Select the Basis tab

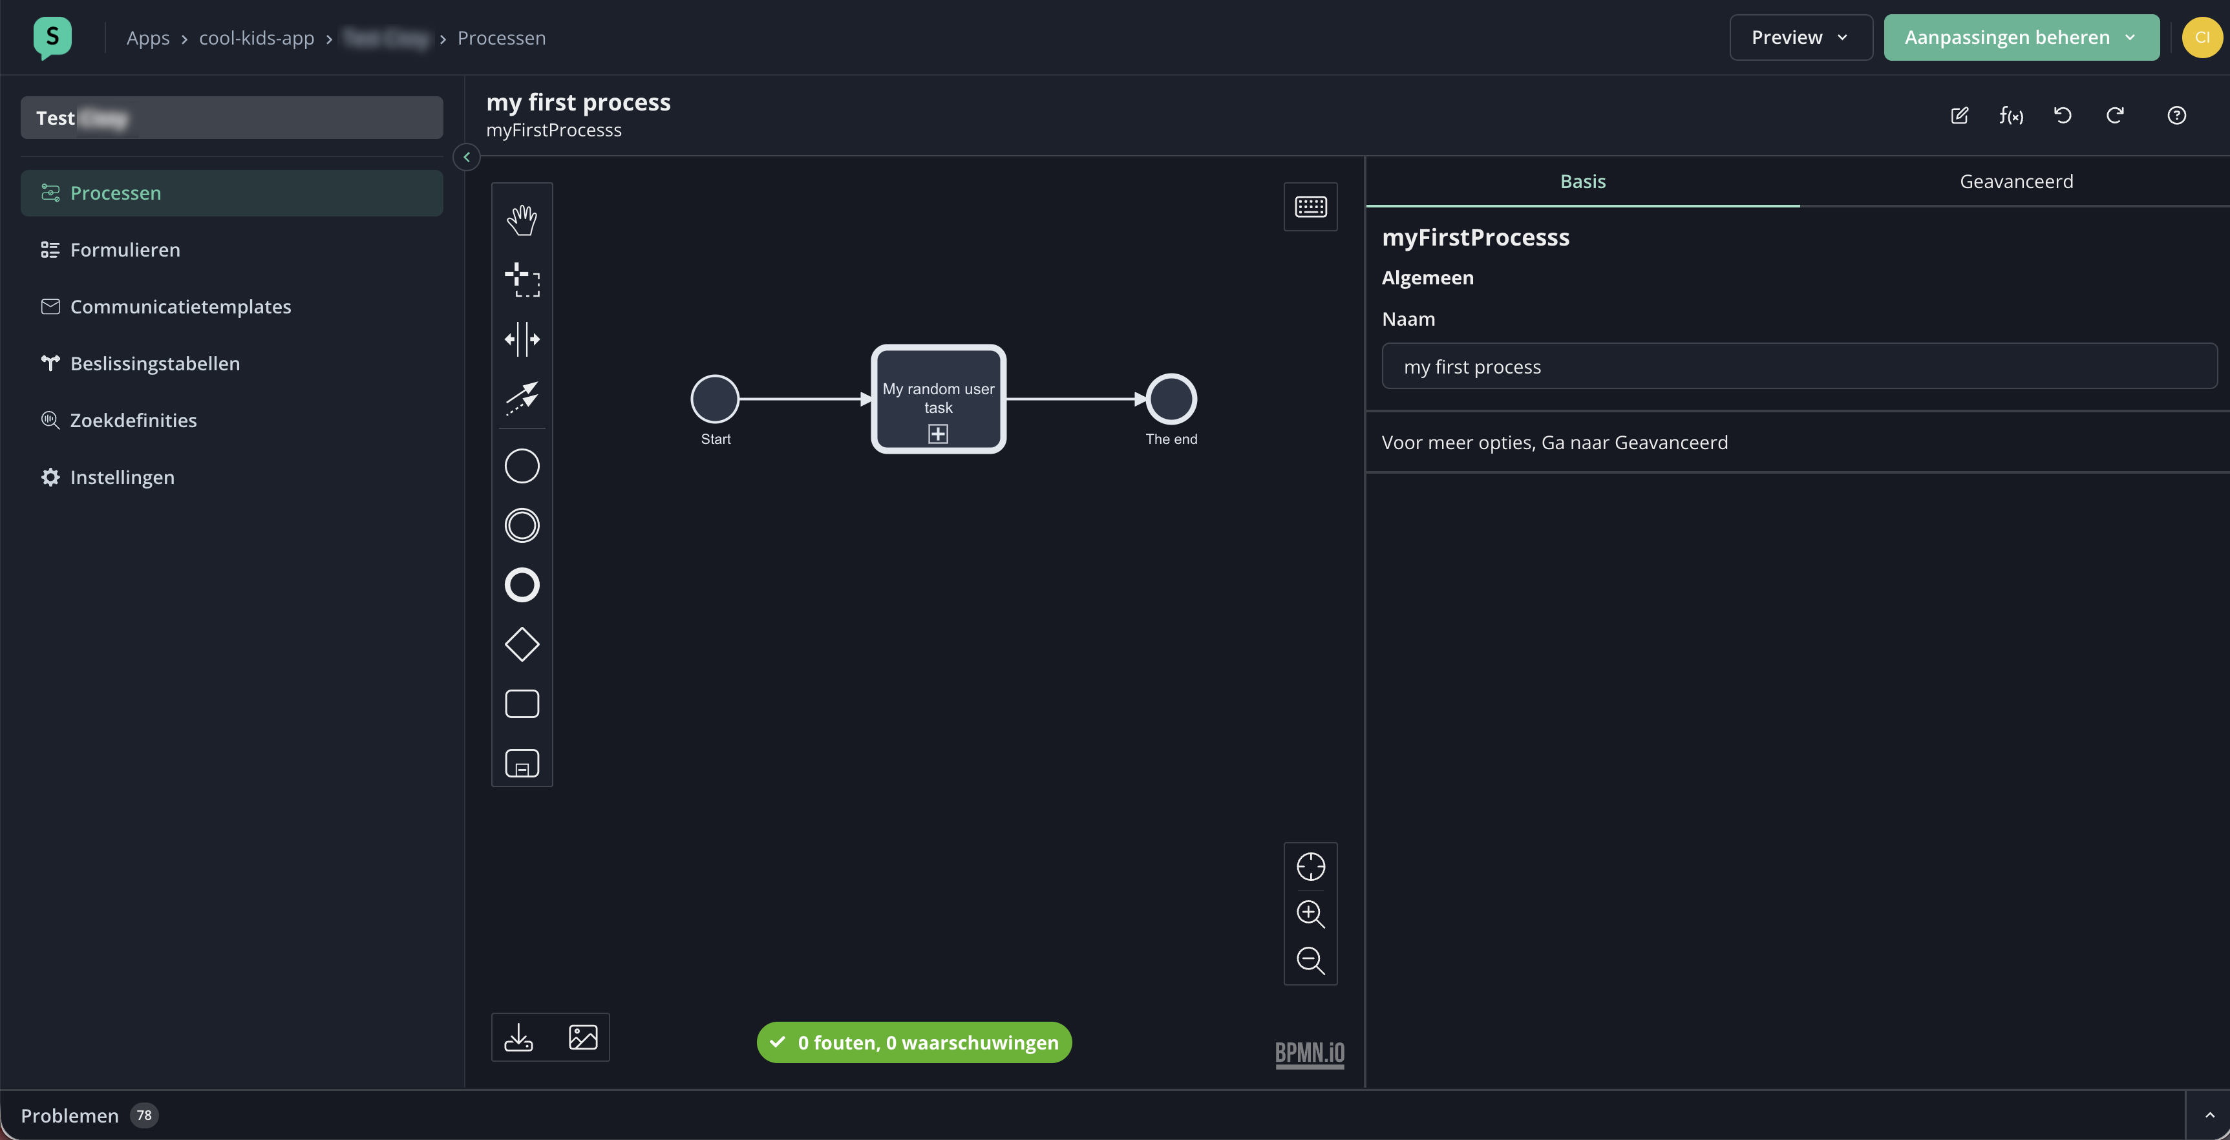[x=1582, y=182]
